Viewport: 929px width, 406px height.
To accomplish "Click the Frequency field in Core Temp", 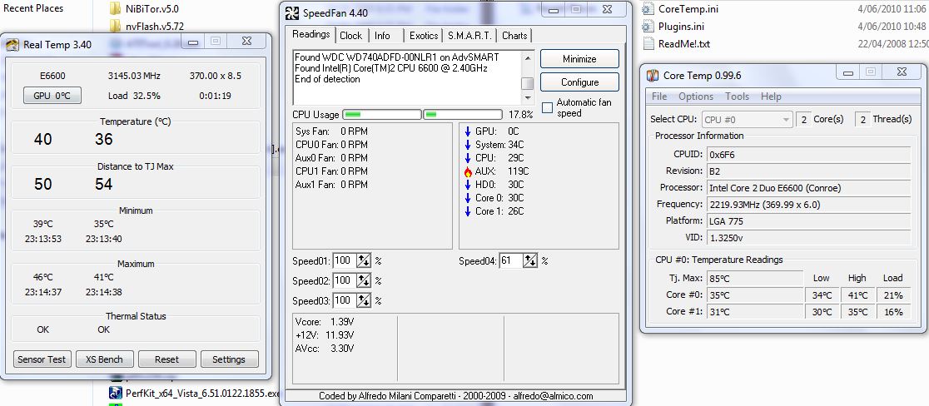I will tap(809, 205).
